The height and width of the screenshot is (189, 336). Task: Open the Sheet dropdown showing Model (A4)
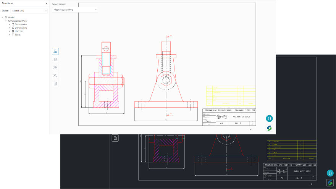point(29,11)
